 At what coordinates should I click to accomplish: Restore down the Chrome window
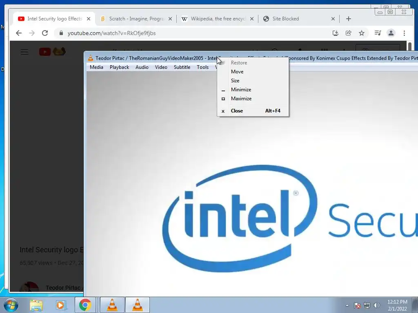pos(390,12)
